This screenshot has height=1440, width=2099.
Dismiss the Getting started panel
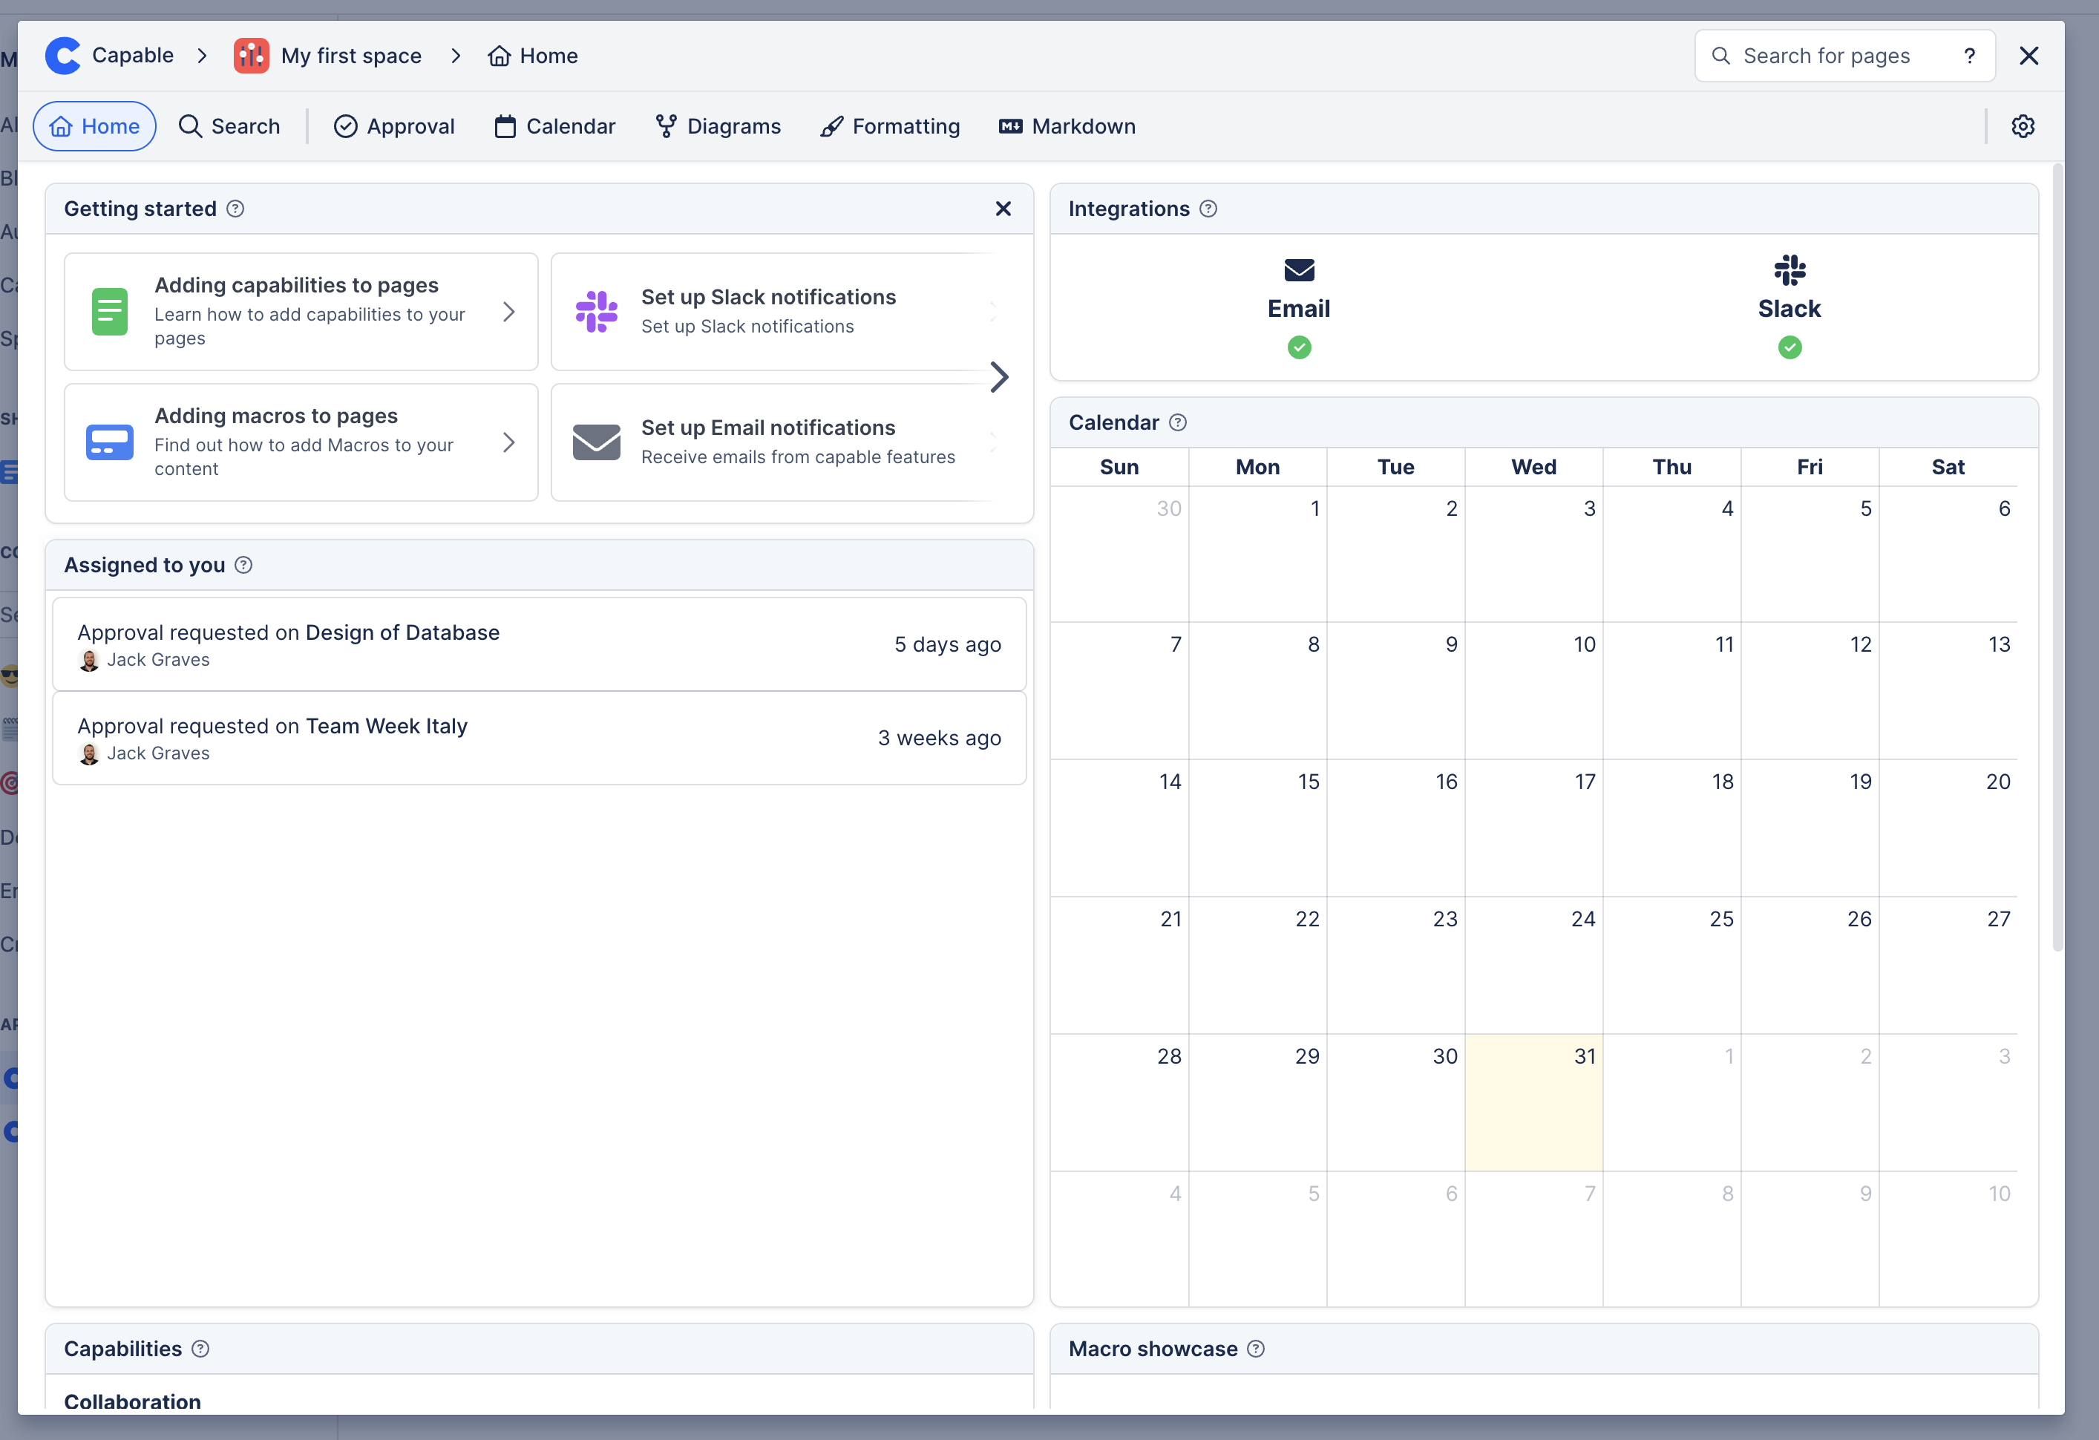click(1003, 209)
